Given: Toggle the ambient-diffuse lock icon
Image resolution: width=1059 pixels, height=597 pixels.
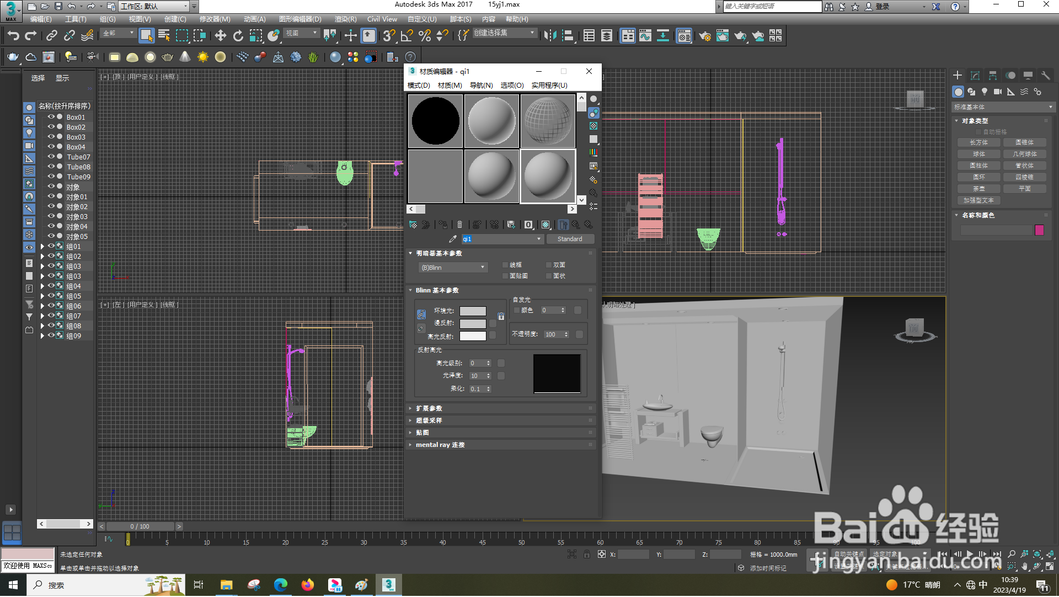Looking at the screenshot, I should (x=501, y=317).
